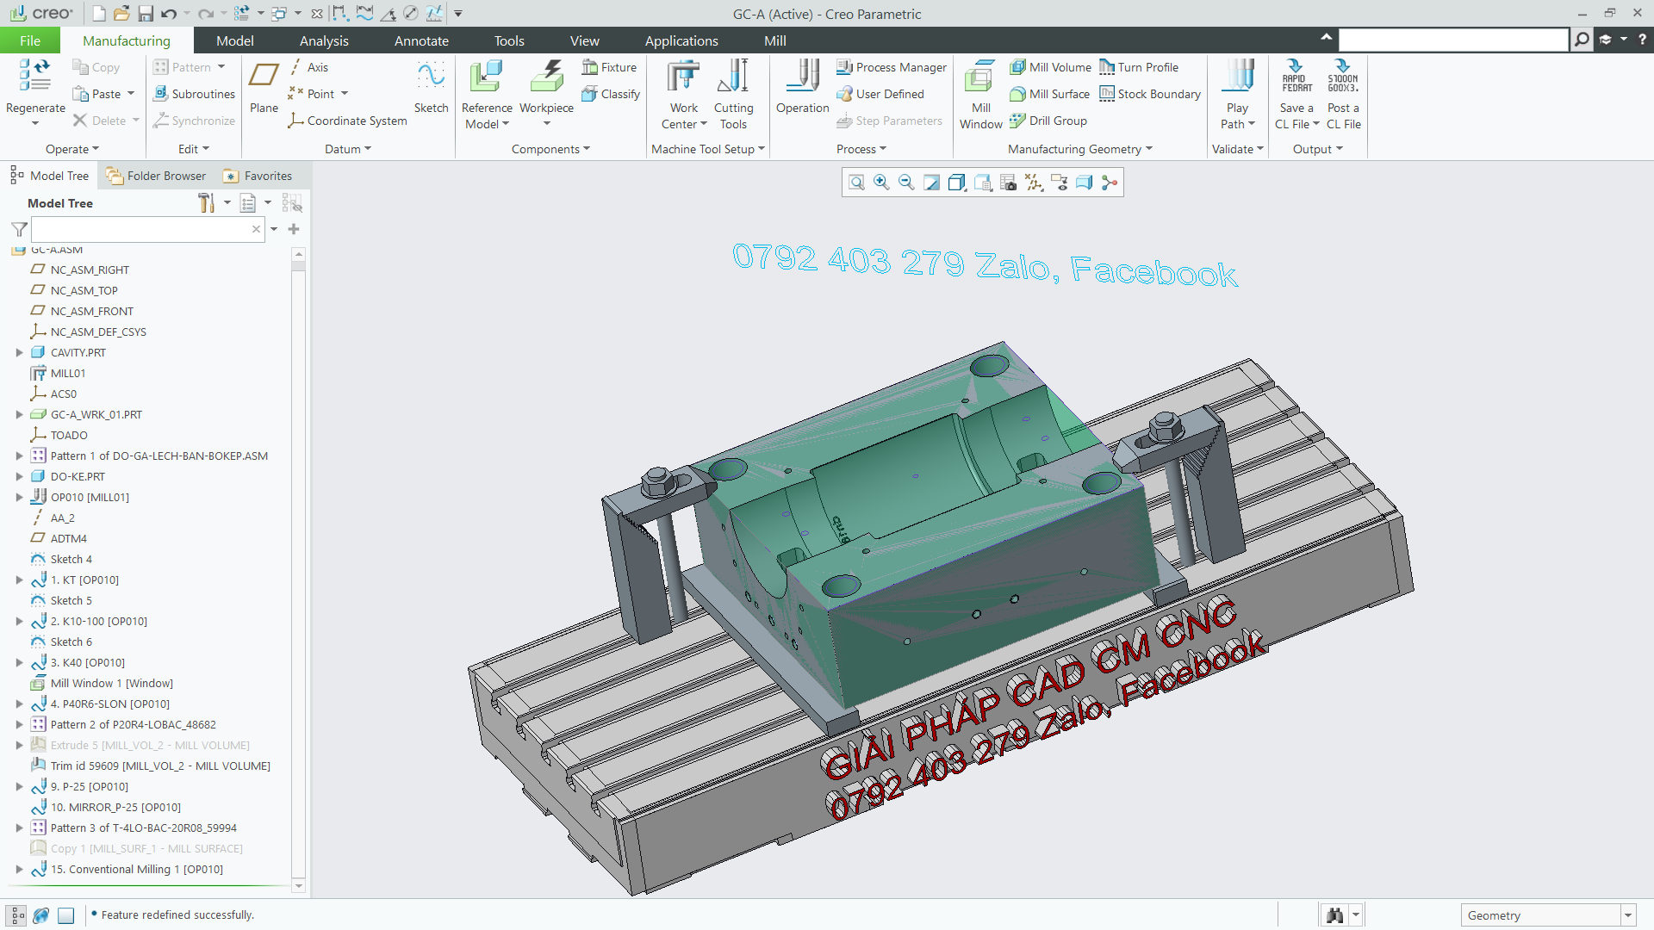The height and width of the screenshot is (930, 1654).
Task: Open the Process Manager
Action: click(x=892, y=67)
